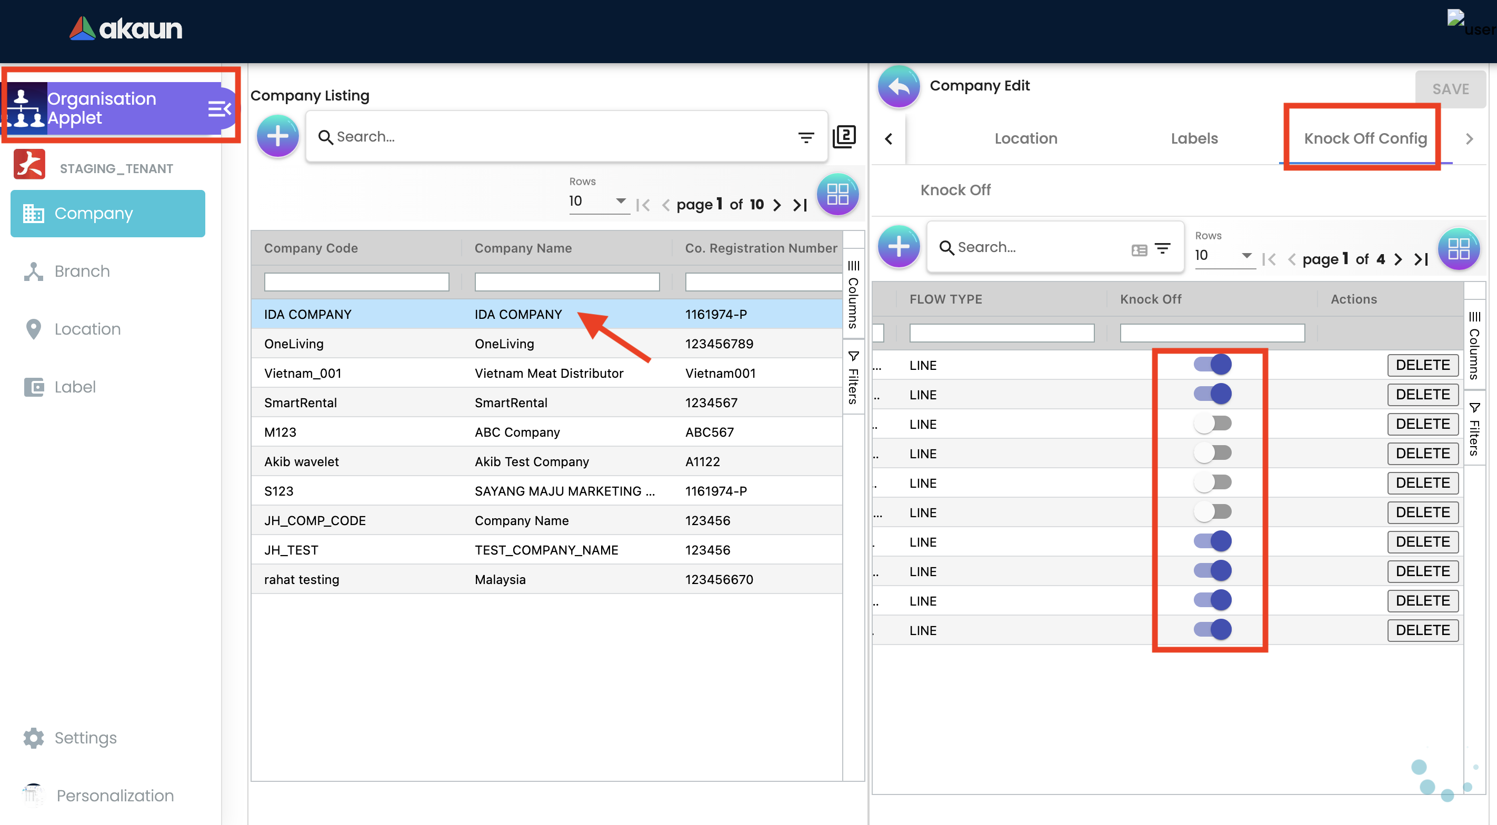
Task: Switch to the Labels tab
Action: pyautogui.click(x=1194, y=138)
